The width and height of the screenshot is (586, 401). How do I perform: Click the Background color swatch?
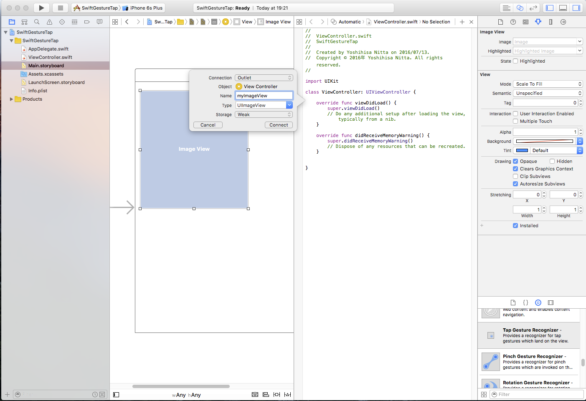coord(545,141)
